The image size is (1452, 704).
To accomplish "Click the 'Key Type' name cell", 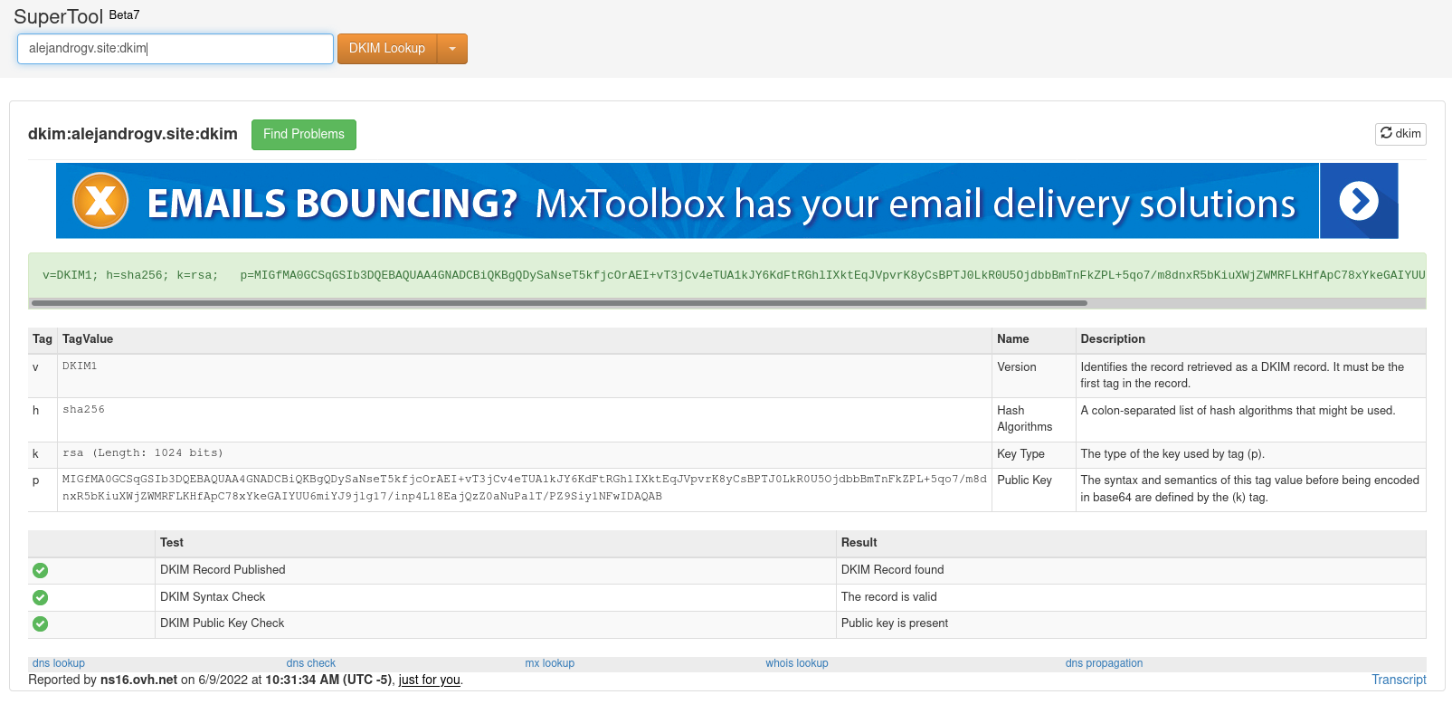I will pos(1034,454).
